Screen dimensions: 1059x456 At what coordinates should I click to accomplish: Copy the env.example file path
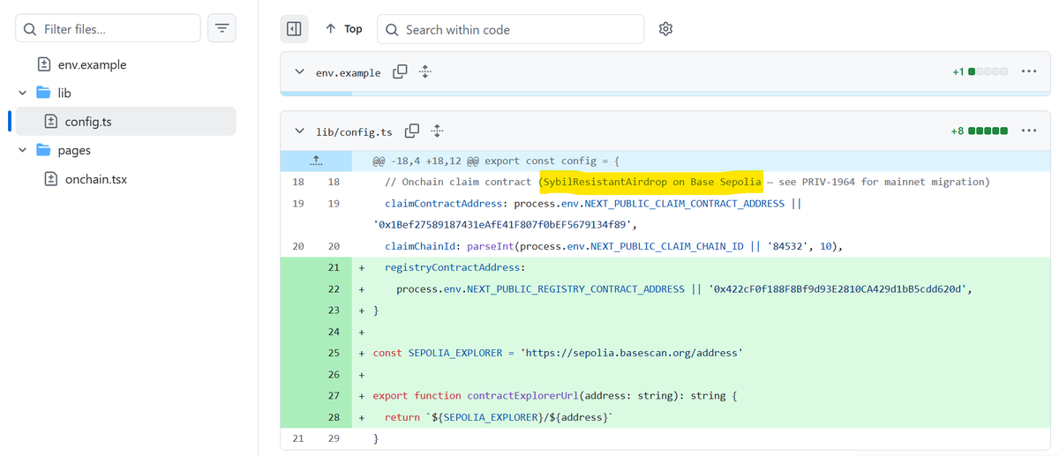400,71
